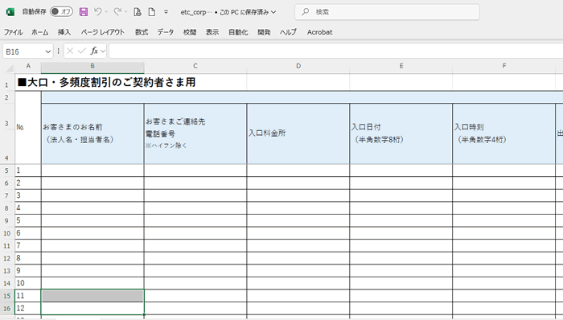
Task: Click the お客さまご連絡先 電話番号 header cell
Action: tap(195, 133)
